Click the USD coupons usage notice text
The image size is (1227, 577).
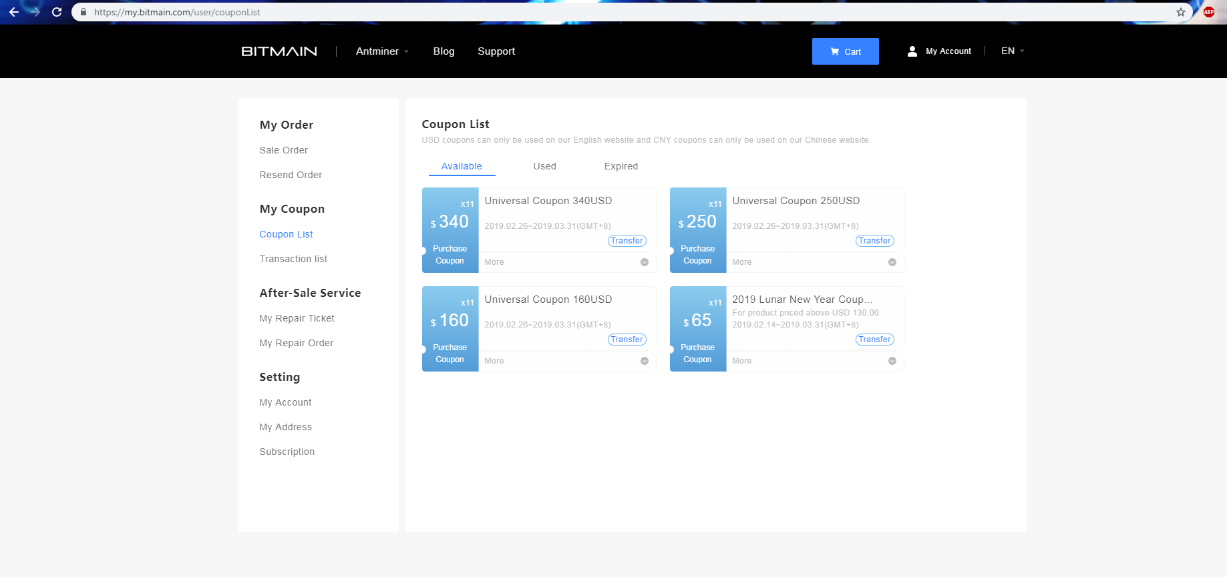[x=646, y=140]
